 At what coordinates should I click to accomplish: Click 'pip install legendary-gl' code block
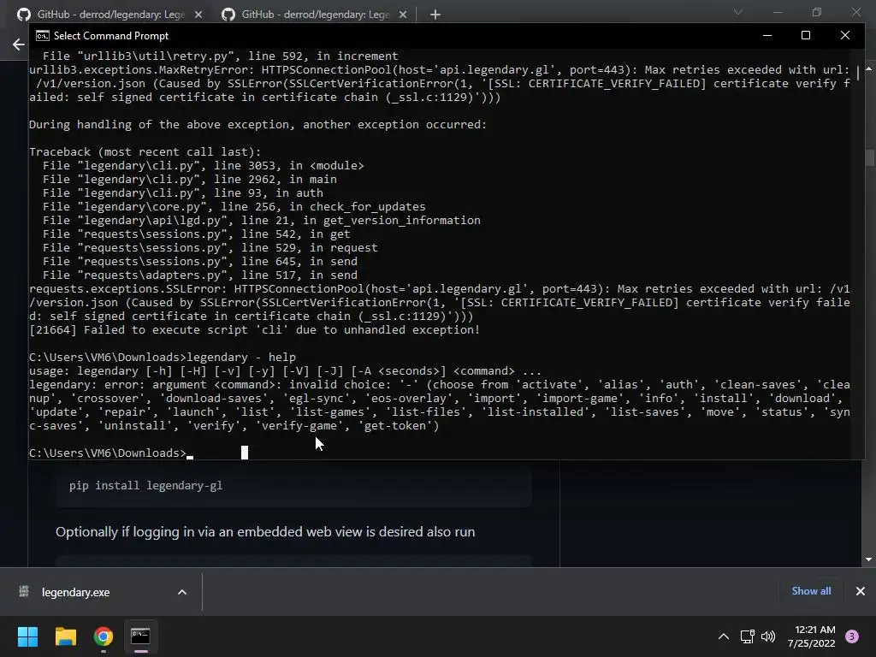[x=293, y=486]
